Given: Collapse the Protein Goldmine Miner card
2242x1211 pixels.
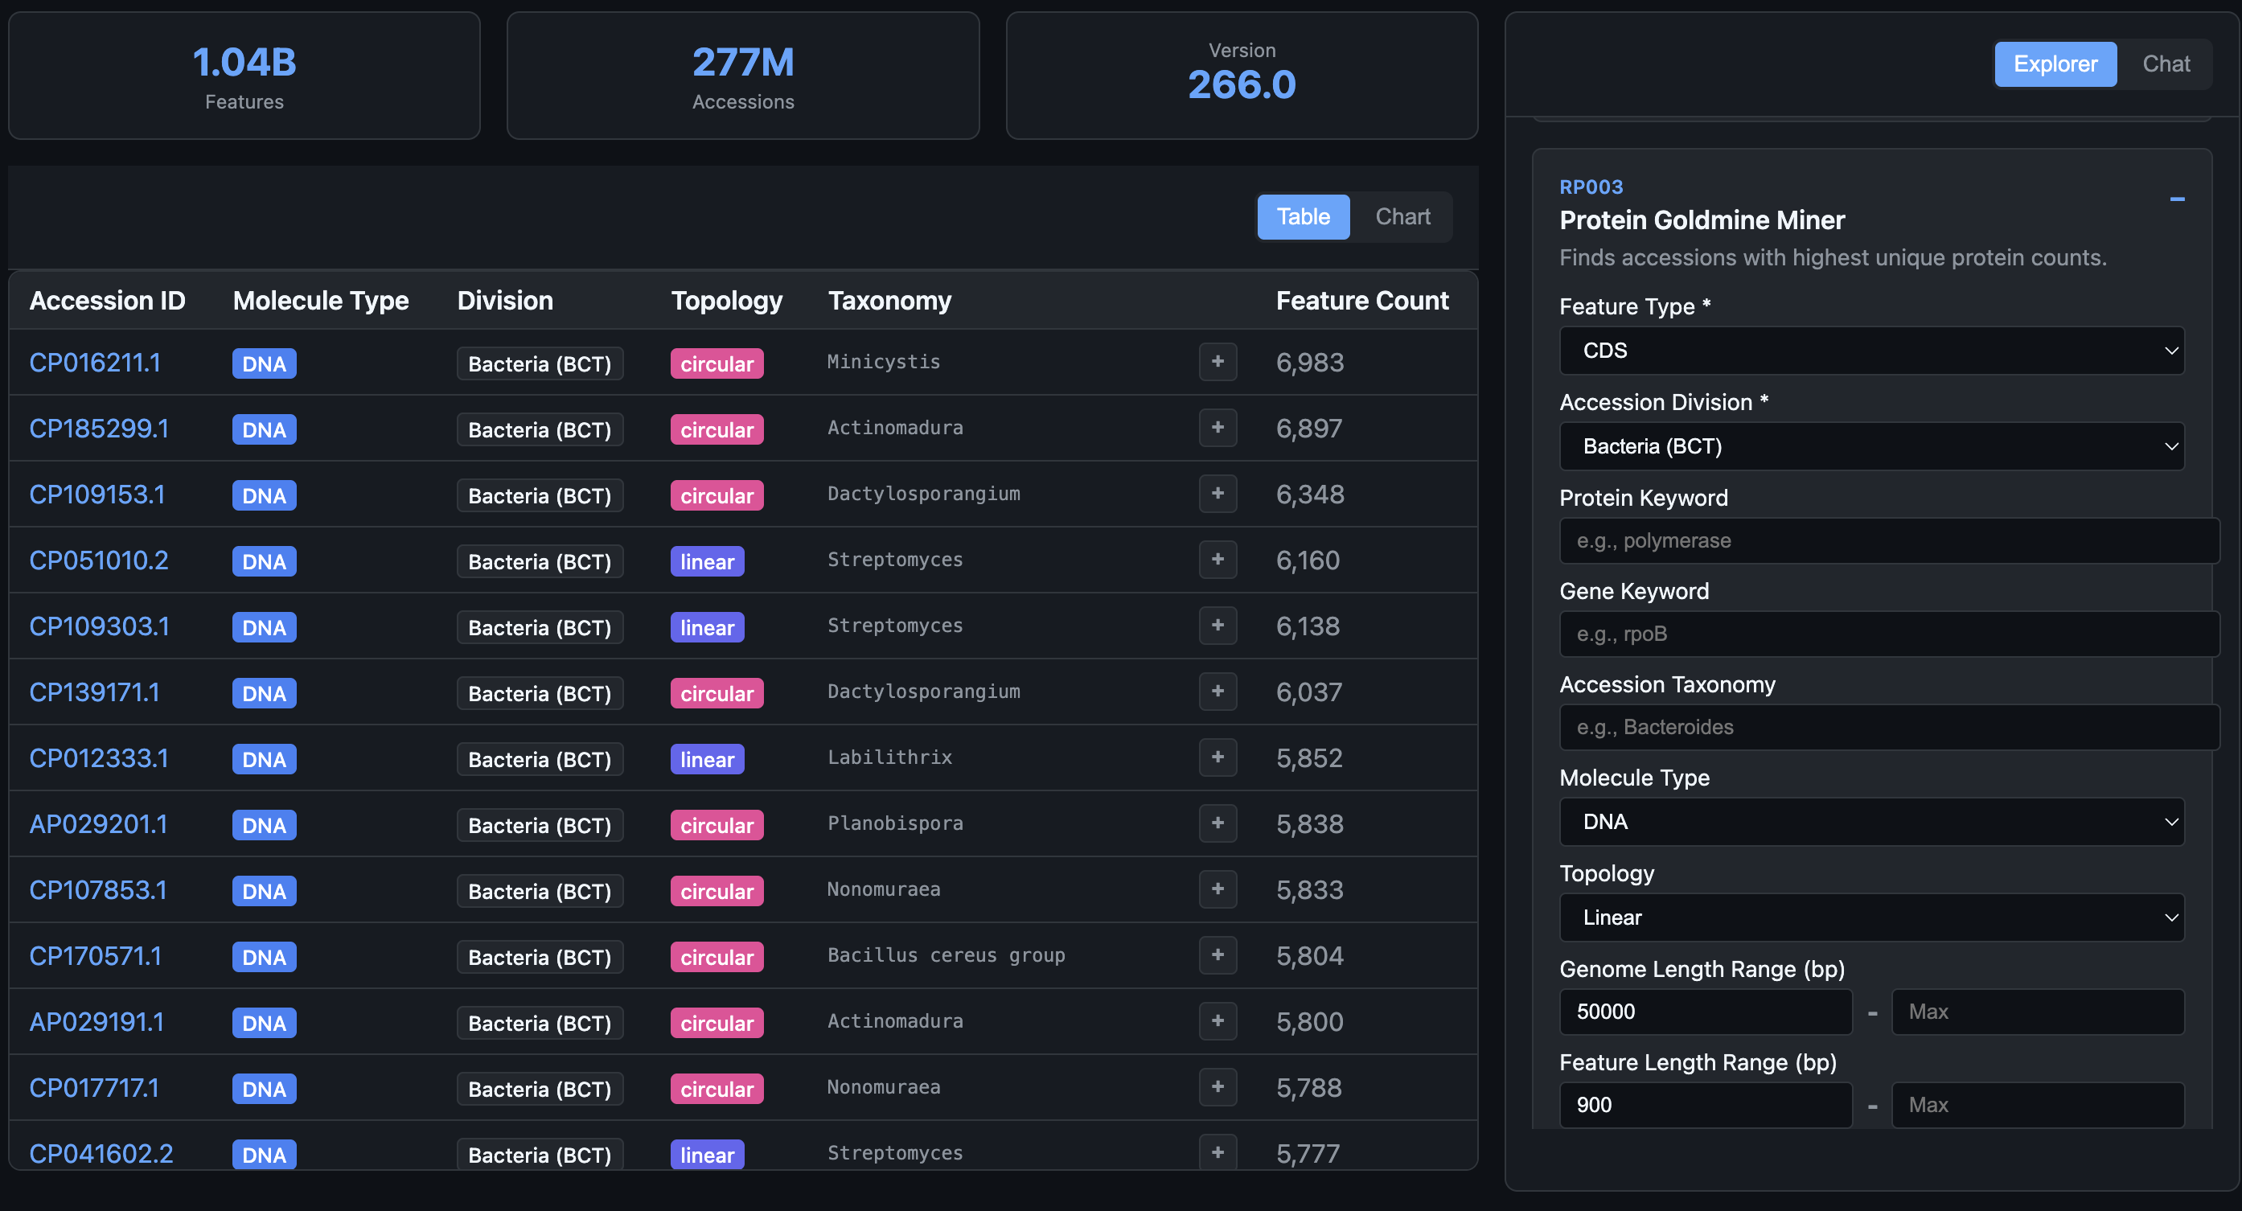Looking at the screenshot, I should (2177, 199).
